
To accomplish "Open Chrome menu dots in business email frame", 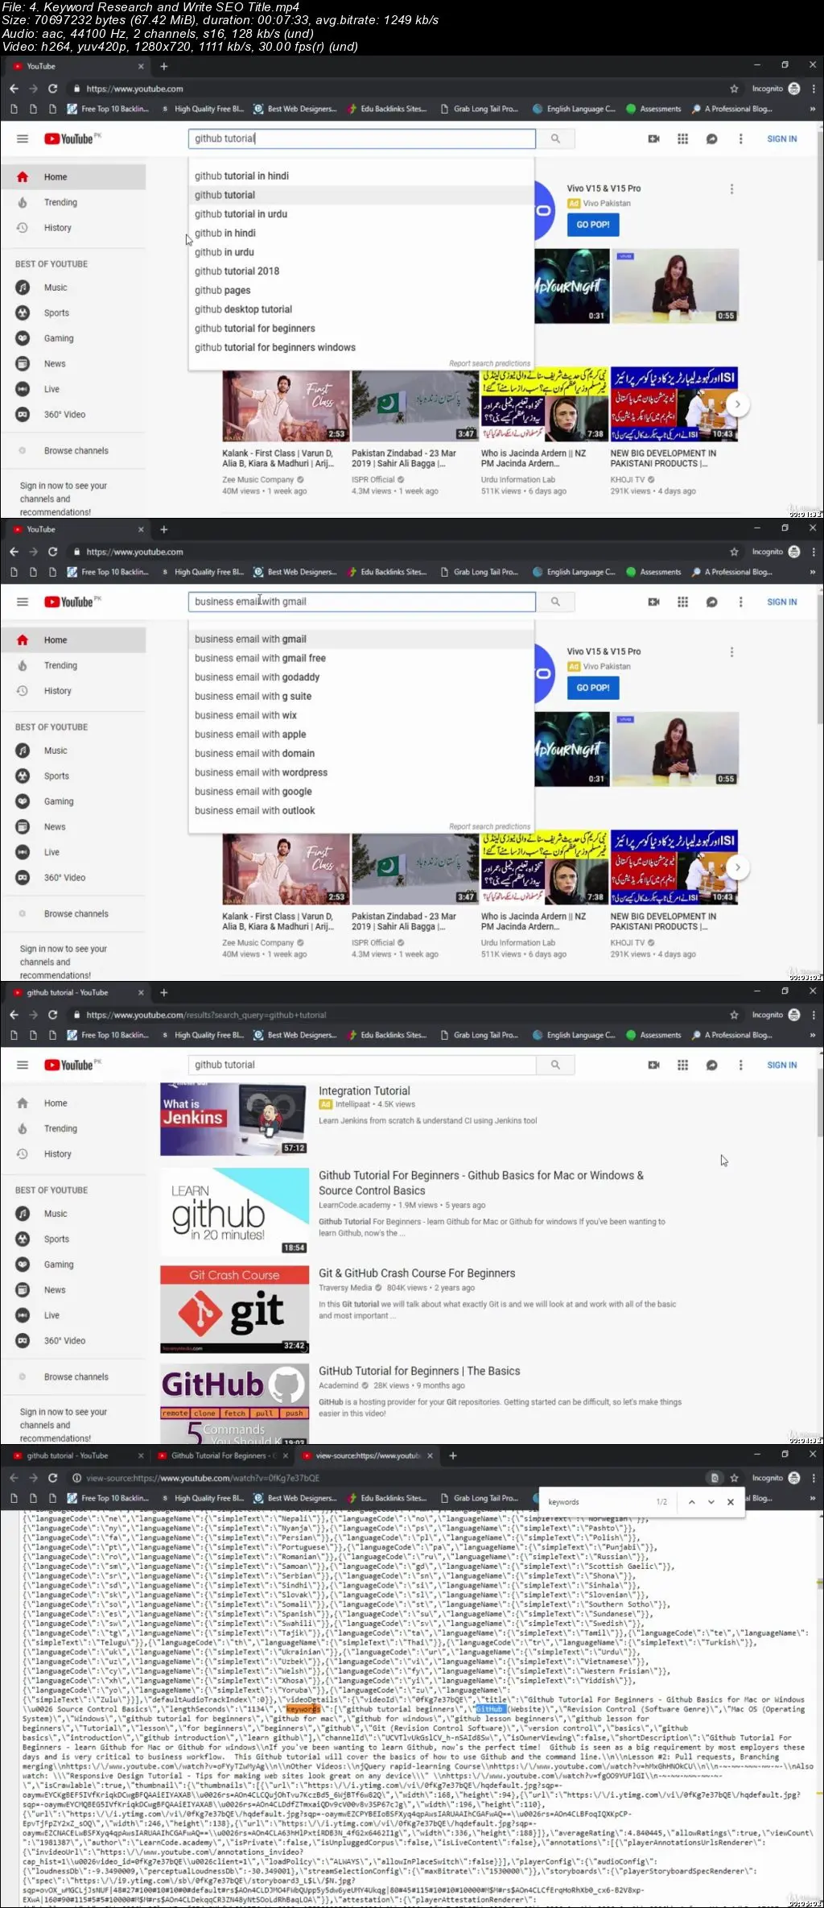I will click(814, 552).
